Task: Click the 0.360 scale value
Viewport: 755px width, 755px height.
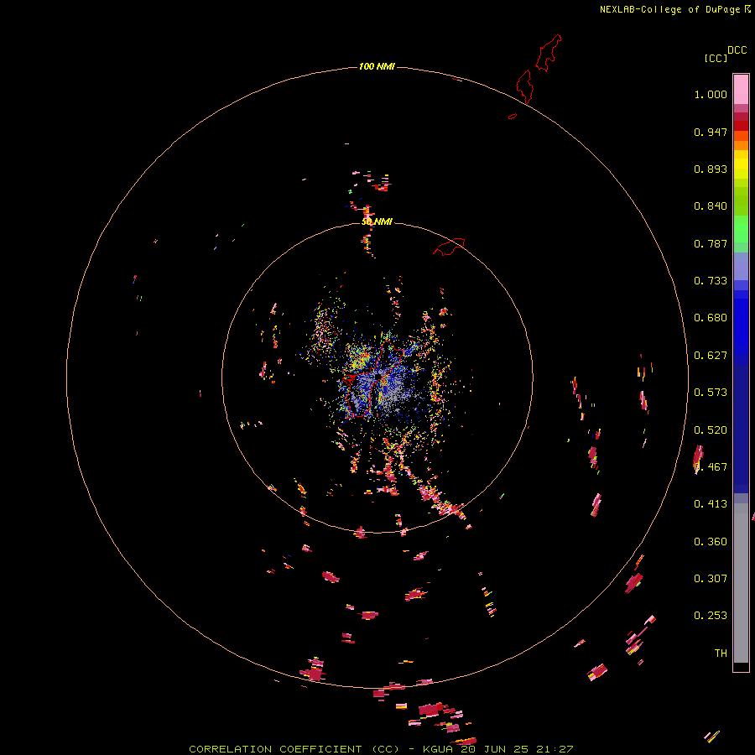Action: [x=711, y=542]
